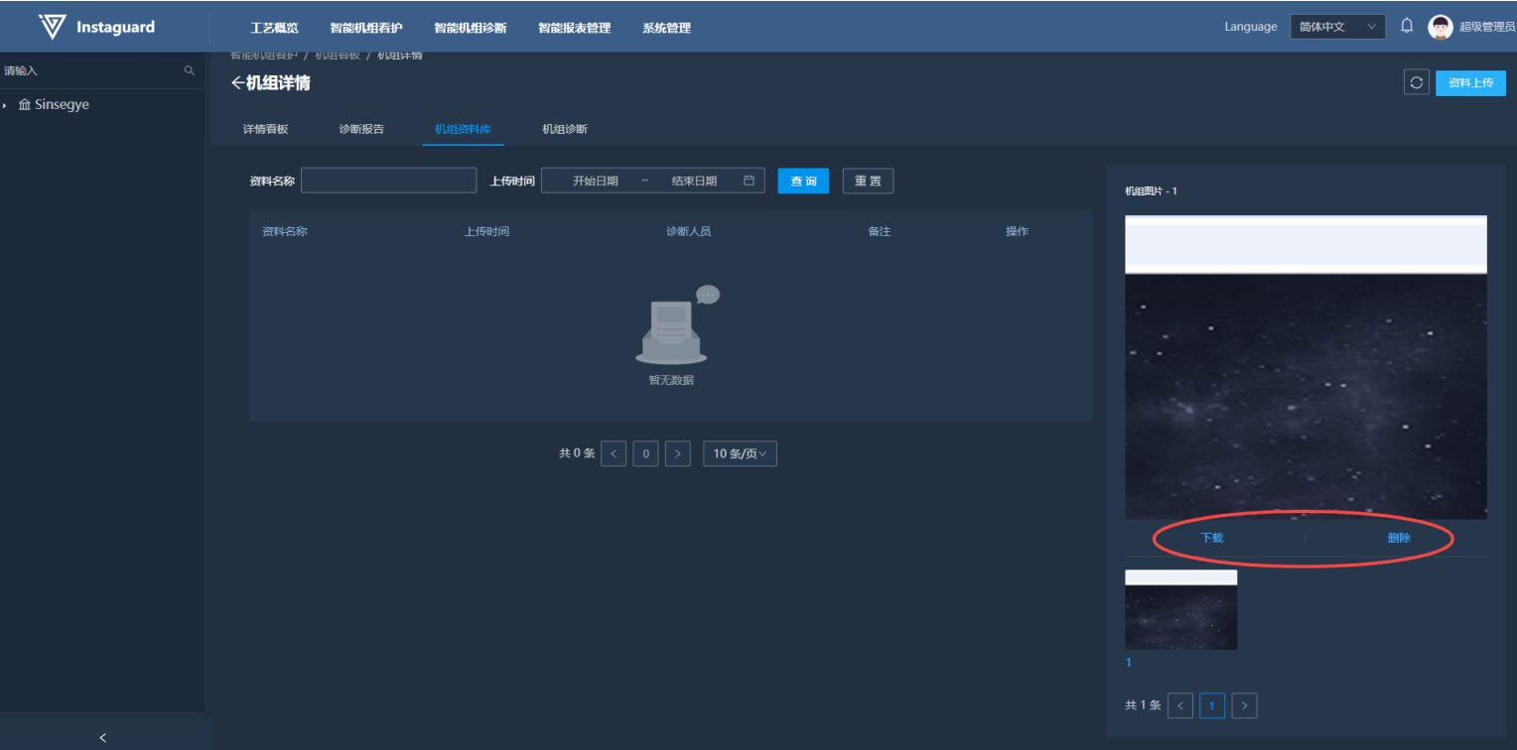Click the 删除 link under image
This screenshot has width=1517, height=750.
point(1399,538)
